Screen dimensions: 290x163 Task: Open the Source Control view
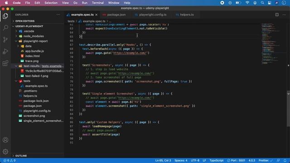click(x=5, y=39)
